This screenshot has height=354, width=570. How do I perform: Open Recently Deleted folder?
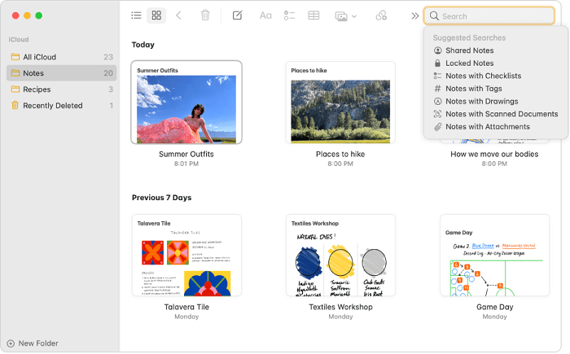[61, 106]
